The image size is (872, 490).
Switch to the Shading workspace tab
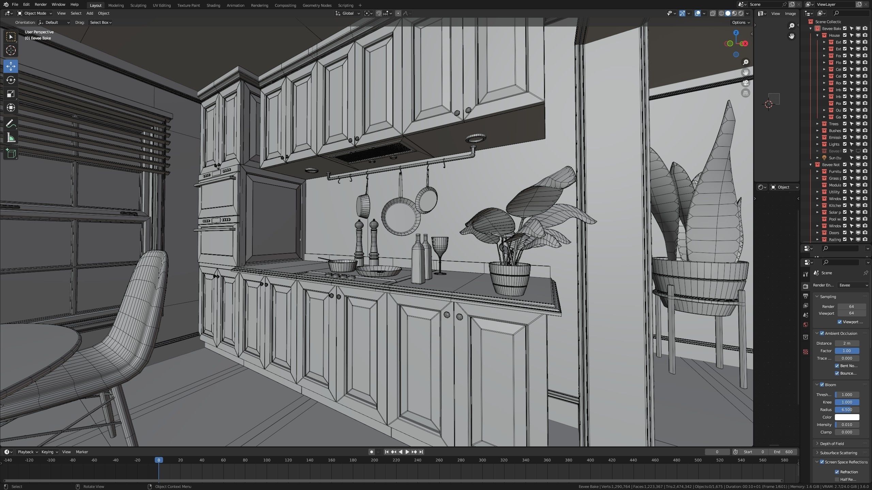click(x=213, y=5)
